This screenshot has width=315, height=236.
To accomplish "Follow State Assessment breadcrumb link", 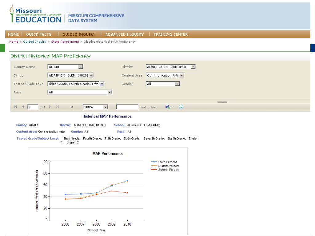I will point(65,41).
